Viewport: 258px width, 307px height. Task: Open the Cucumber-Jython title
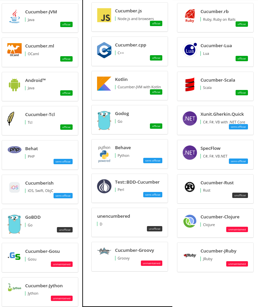click(x=44, y=286)
